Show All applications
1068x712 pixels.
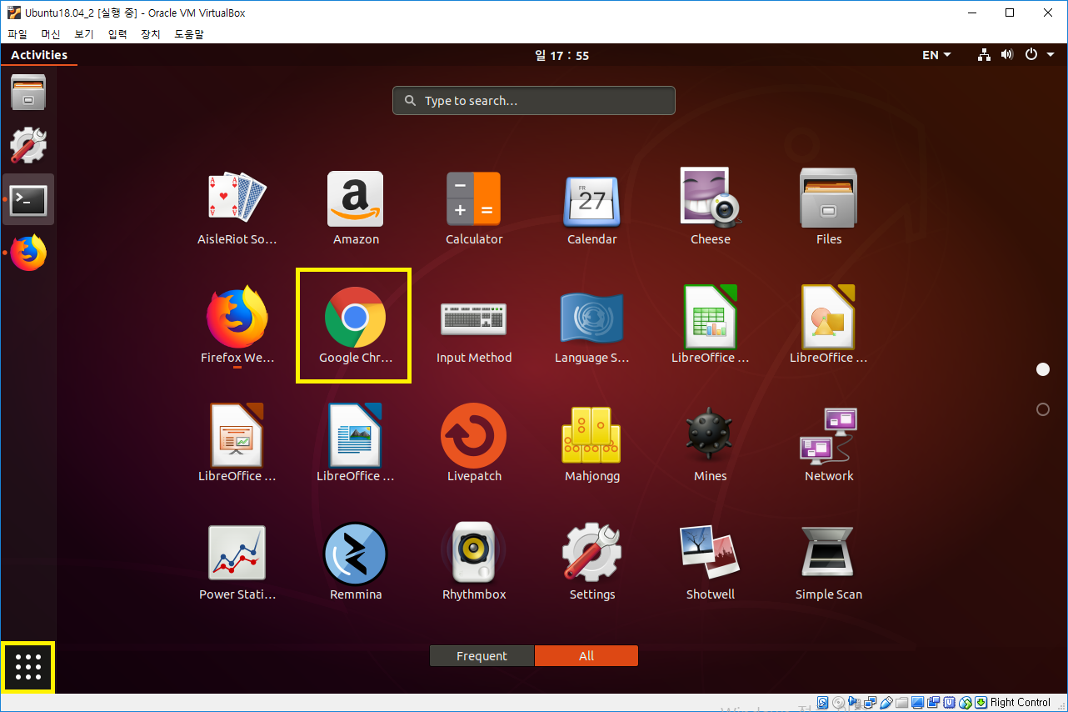586,656
